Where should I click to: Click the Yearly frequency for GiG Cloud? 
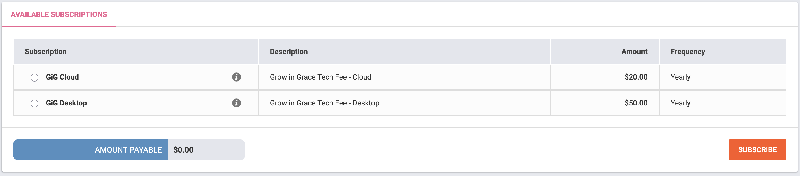pos(680,77)
